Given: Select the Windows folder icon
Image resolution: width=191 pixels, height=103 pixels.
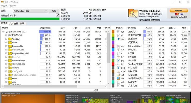Looking at the screenshot, I should (10, 39).
